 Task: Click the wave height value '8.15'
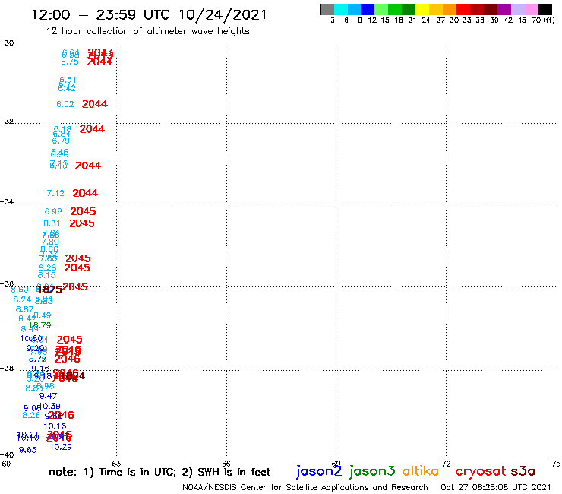click(46, 275)
